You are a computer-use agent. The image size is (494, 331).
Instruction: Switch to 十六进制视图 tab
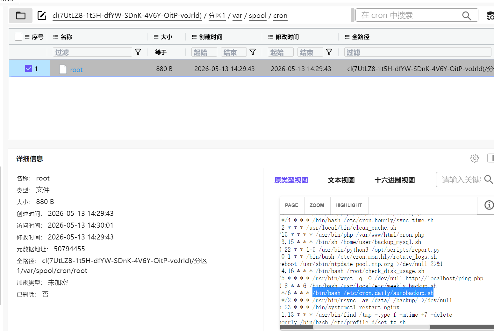click(x=395, y=180)
